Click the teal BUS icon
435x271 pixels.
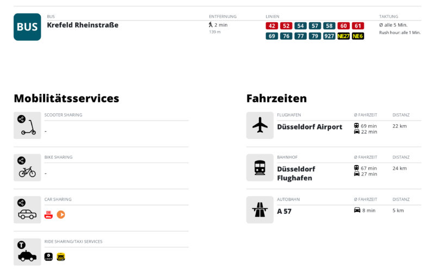27,27
